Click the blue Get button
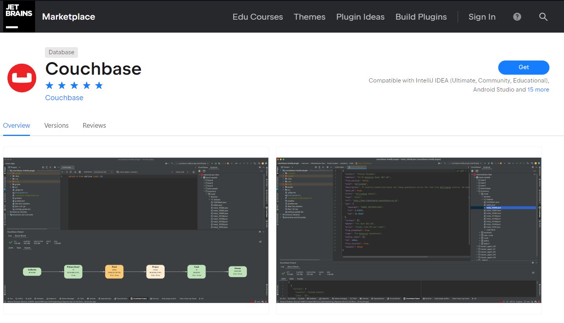The width and height of the screenshot is (564, 323). tap(523, 67)
